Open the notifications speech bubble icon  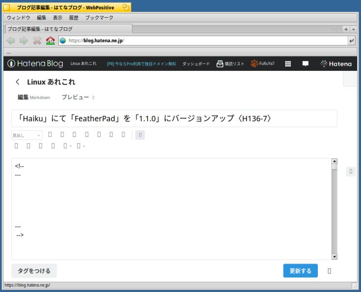(305, 64)
